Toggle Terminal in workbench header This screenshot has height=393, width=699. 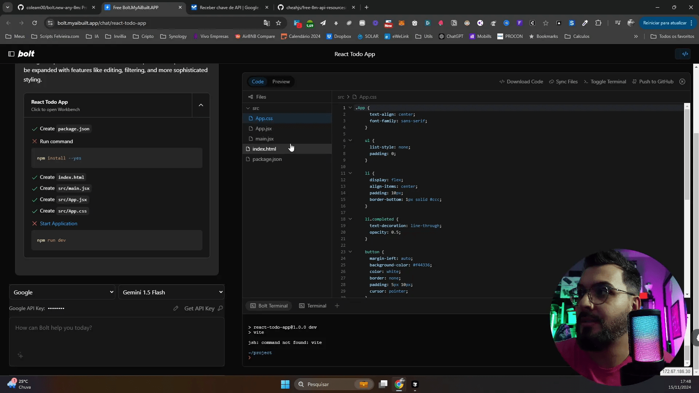click(x=605, y=82)
